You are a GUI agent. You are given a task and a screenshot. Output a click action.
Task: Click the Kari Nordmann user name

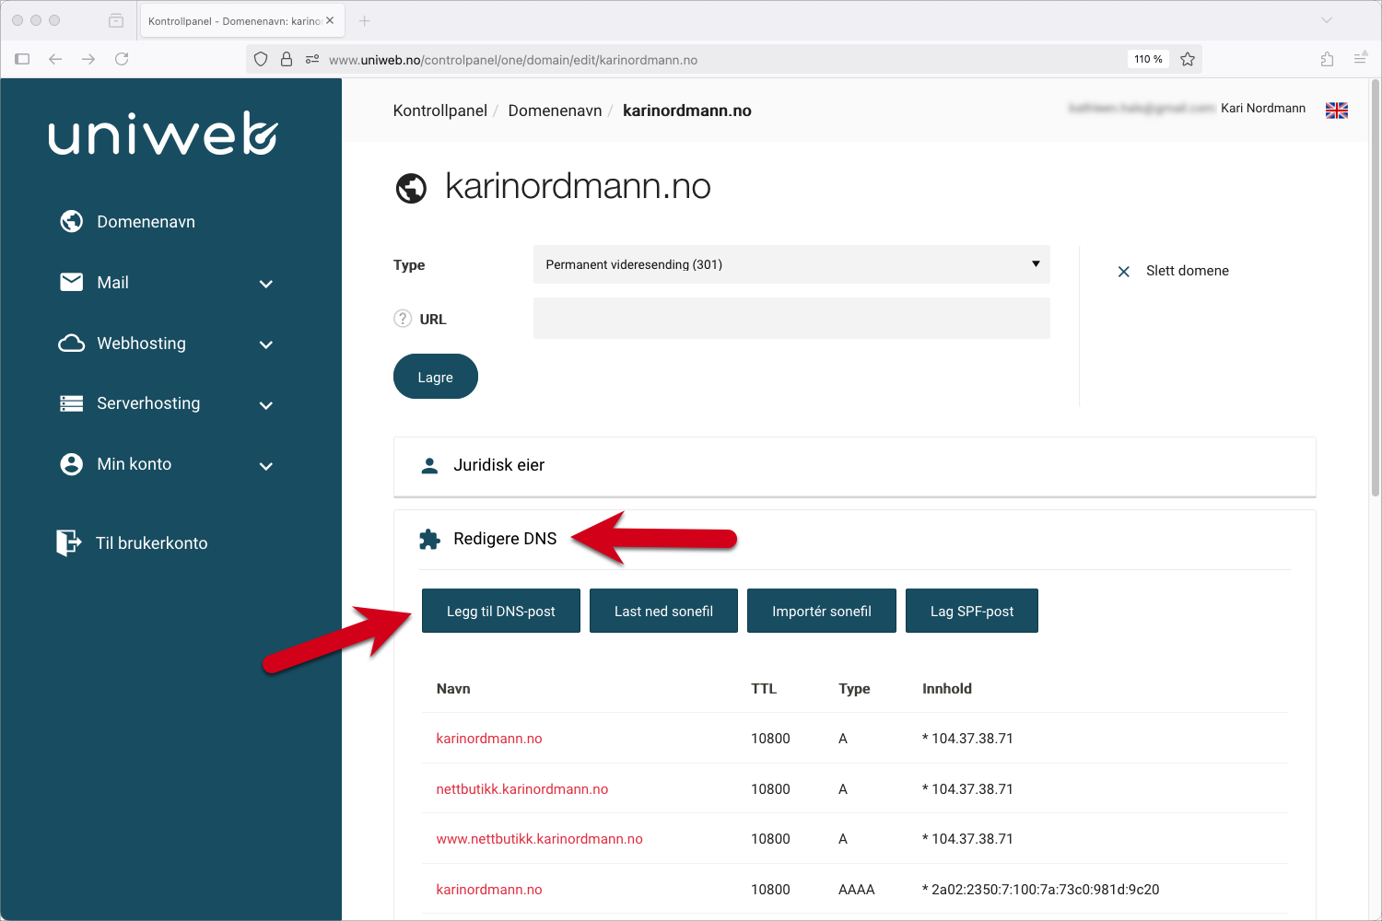point(1263,109)
